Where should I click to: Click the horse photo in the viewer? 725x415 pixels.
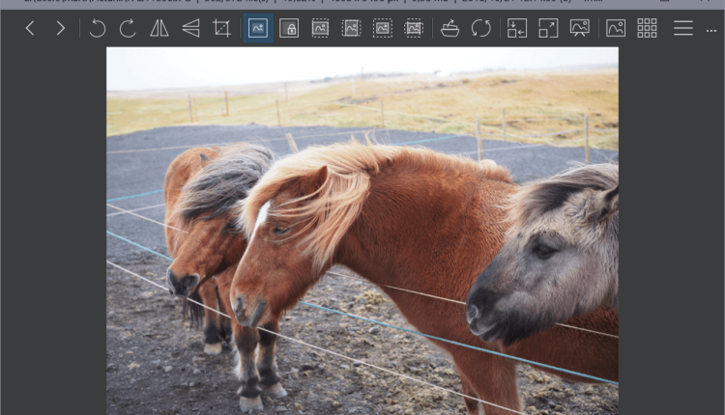click(362, 232)
